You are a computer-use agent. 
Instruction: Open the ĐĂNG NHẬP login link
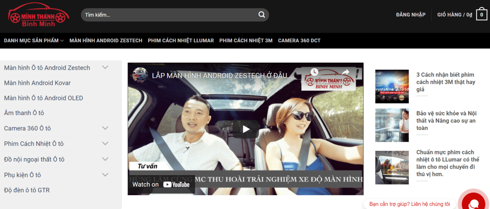coord(411,15)
